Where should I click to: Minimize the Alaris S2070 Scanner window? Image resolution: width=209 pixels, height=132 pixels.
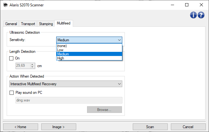coord(172,5)
